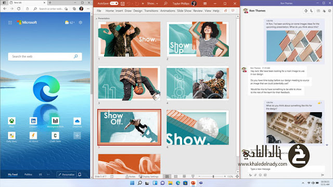Open the Help ribbon tab
The width and height of the screenshot is (333, 187).
(216, 10)
